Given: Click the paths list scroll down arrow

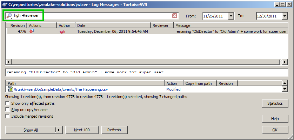Looking at the screenshot, I should coord(285,89).
